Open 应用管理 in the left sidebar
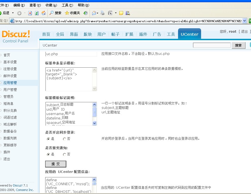This screenshot has height=194, width=251. pyautogui.click(x=10, y=83)
